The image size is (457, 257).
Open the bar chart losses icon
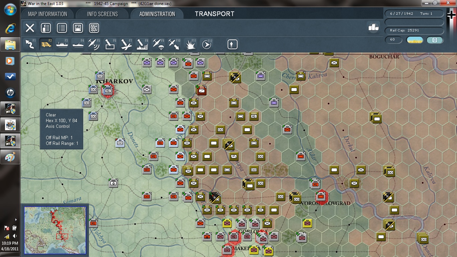(x=374, y=27)
